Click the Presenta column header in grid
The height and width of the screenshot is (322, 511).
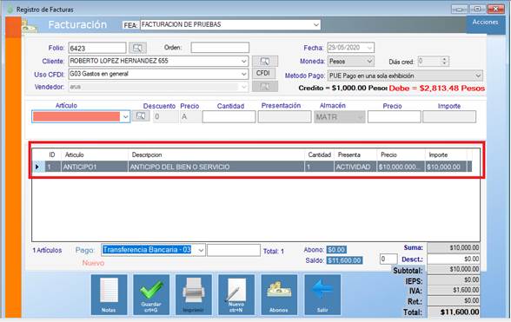[x=355, y=154]
